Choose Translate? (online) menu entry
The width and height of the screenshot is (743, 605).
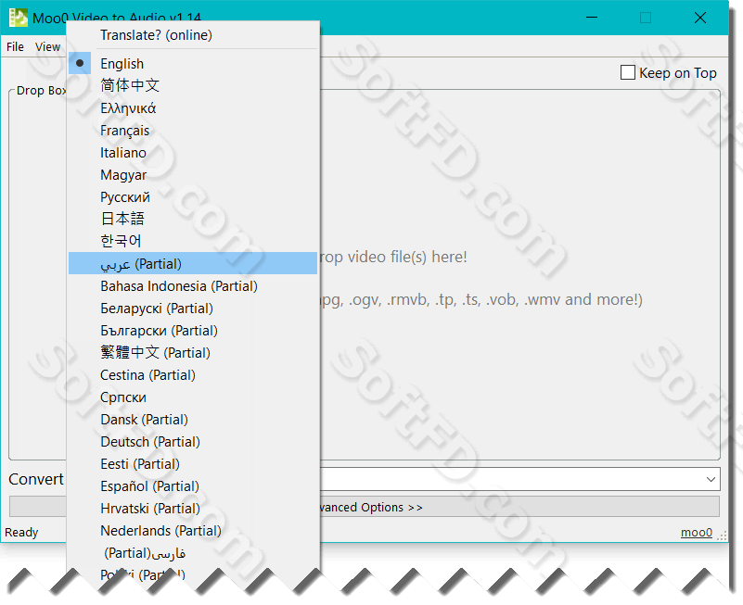193,35
